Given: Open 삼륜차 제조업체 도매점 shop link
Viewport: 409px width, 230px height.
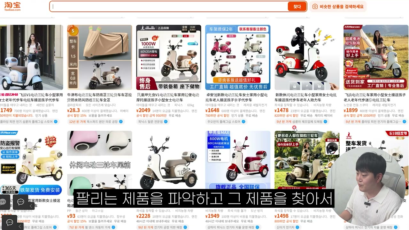Looking at the screenshot, I should 307,122.
